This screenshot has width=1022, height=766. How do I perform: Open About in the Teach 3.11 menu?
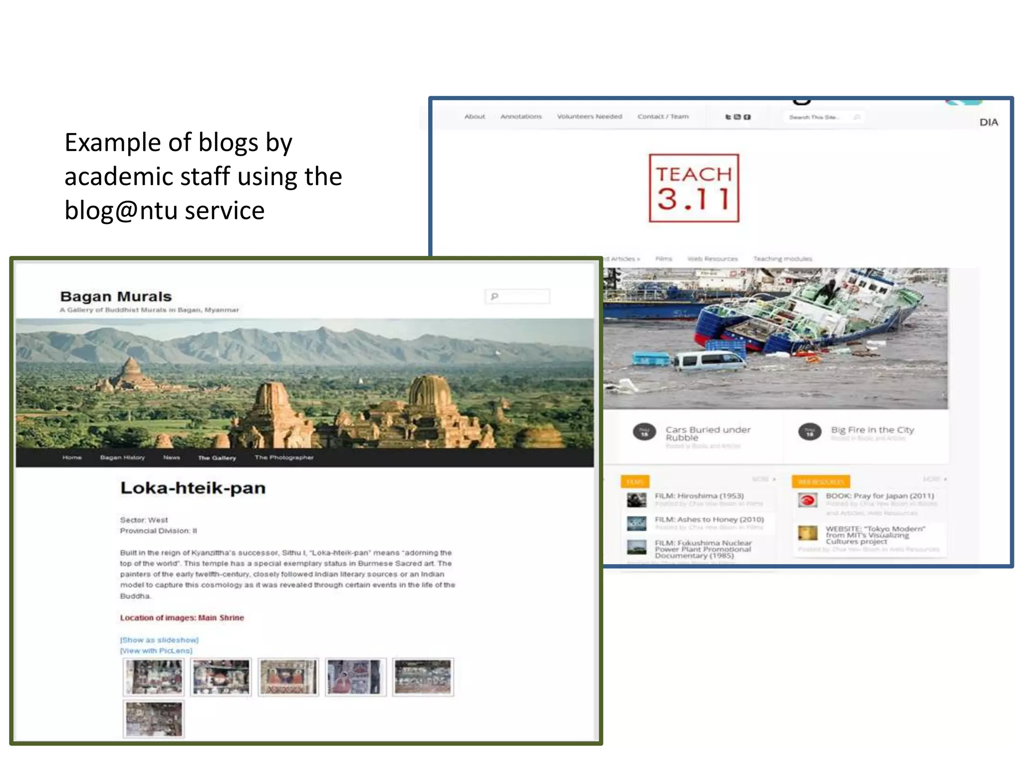475,117
